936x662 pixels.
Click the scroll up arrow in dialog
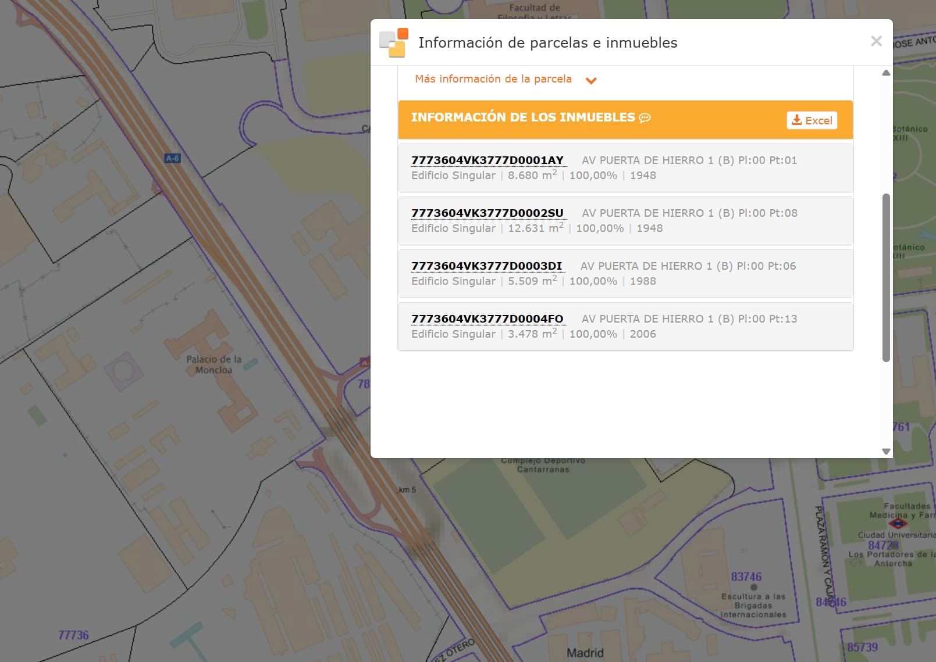(x=886, y=73)
